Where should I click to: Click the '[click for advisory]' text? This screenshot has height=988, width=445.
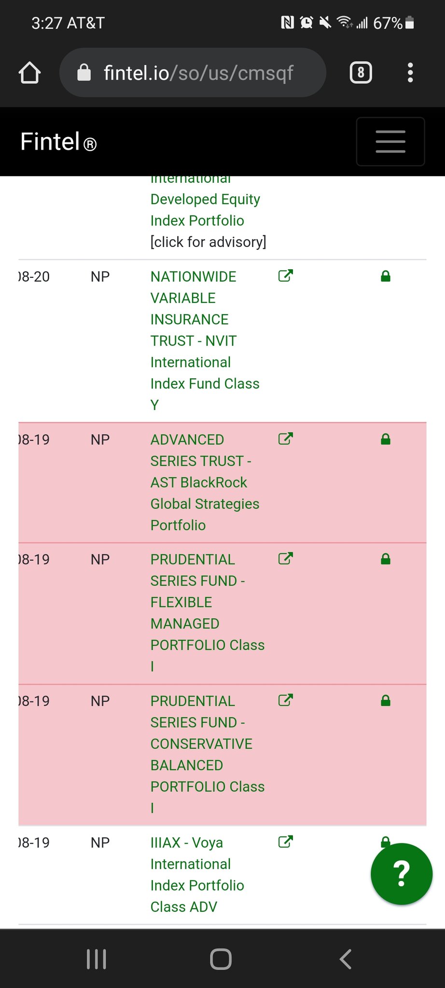pos(208,242)
